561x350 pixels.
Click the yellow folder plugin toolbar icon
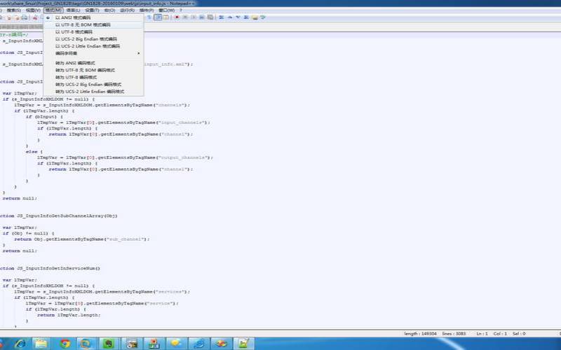pos(255,17)
